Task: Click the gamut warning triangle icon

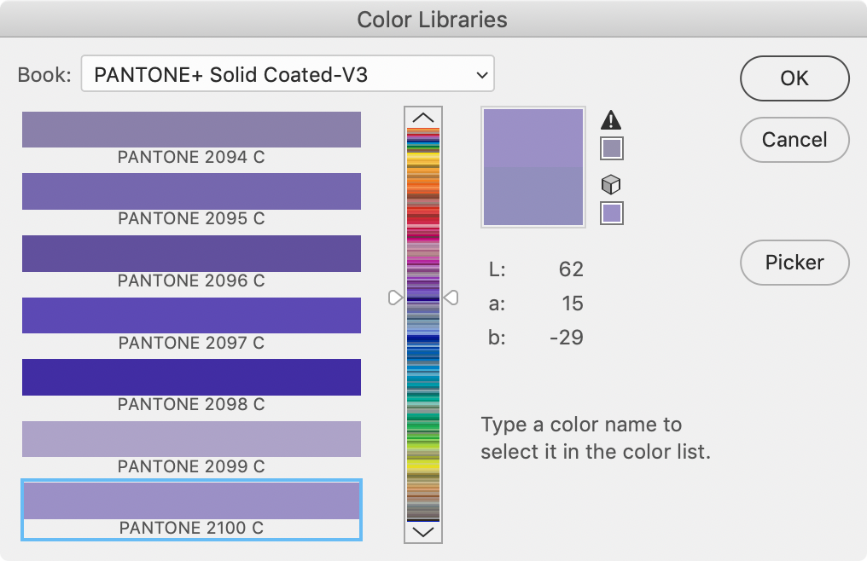Action: coord(611,120)
